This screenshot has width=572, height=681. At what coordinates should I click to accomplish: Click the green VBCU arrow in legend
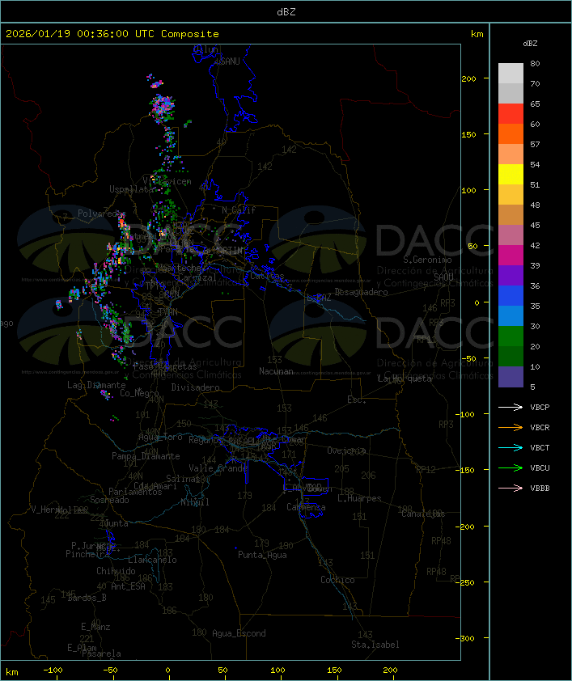pos(511,468)
